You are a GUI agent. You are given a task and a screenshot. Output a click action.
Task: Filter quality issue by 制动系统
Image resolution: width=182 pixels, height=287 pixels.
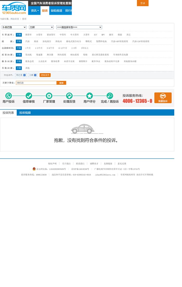tap(74, 54)
